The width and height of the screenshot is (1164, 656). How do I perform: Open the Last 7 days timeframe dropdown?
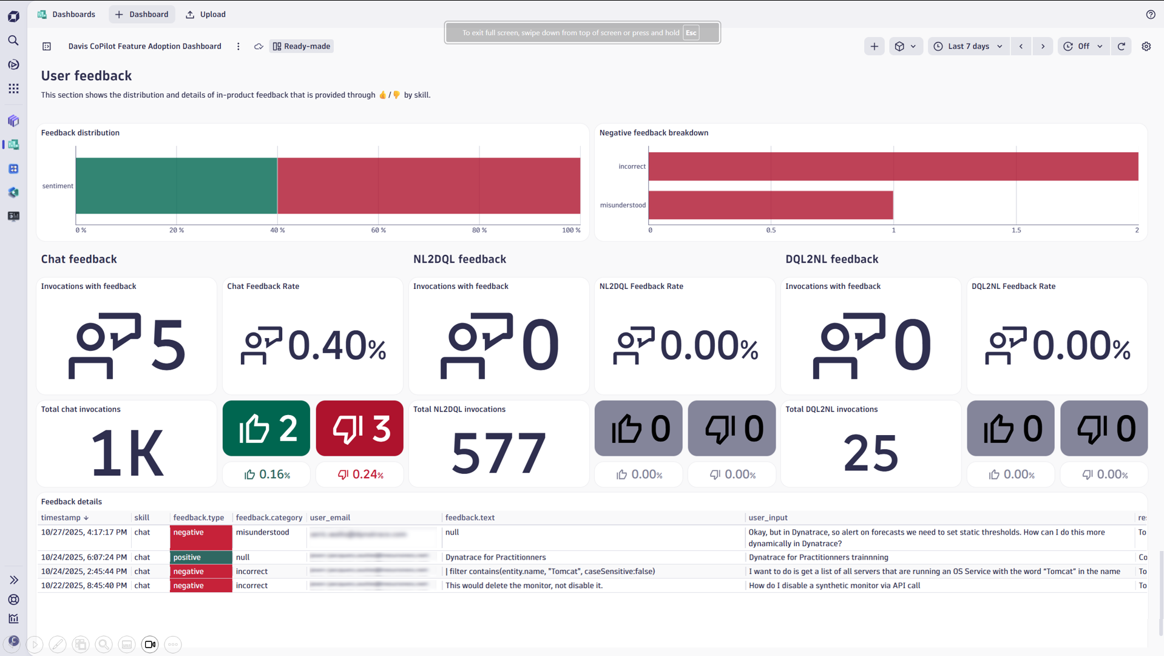point(968,46)
